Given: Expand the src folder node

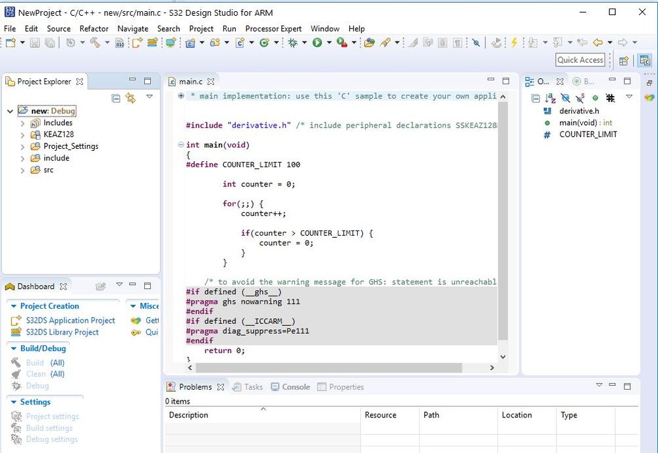Looking at the screenshot, I should (x=22, y=171).
